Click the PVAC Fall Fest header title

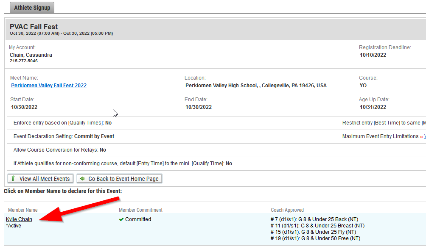(x=34, y=27)
